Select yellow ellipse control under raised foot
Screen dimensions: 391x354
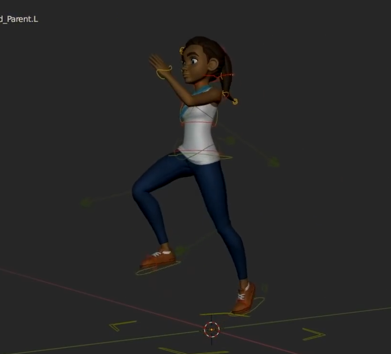tap(158, 268)
